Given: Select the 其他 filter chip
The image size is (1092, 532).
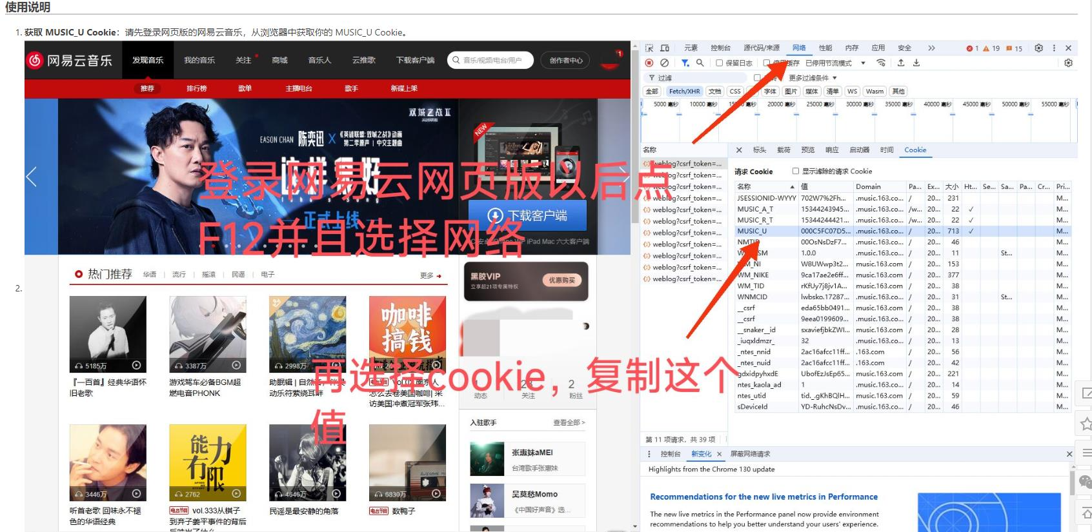Looking at the screenshot, I should (x=898, y=91).
